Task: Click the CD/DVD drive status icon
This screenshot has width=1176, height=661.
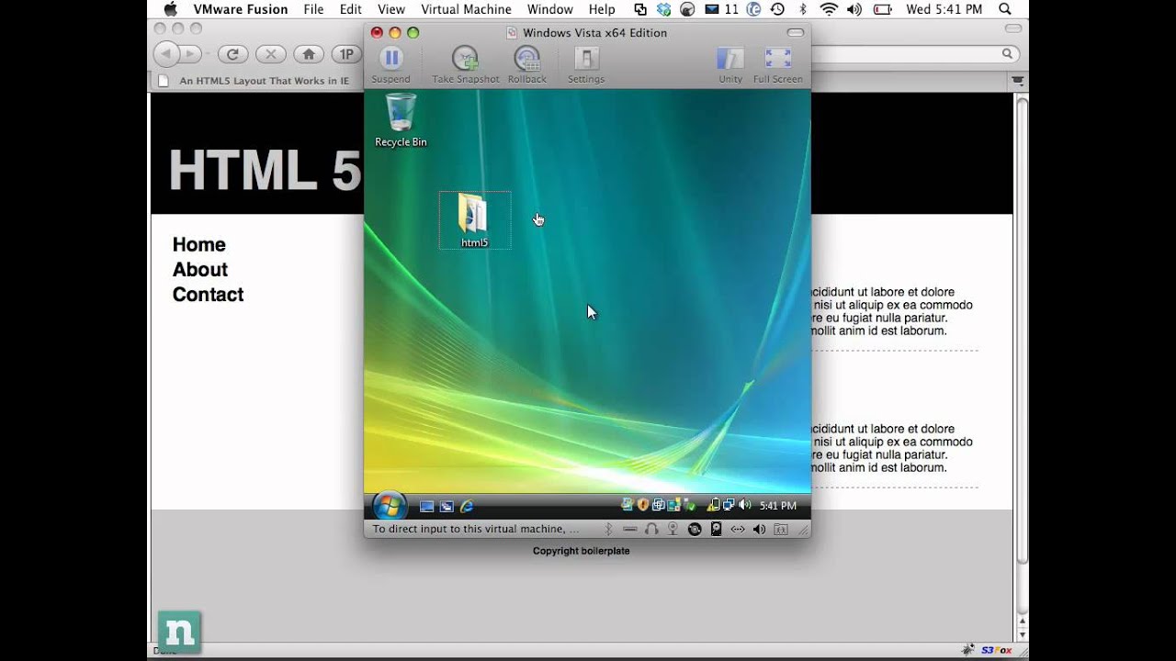Action: 695,529
